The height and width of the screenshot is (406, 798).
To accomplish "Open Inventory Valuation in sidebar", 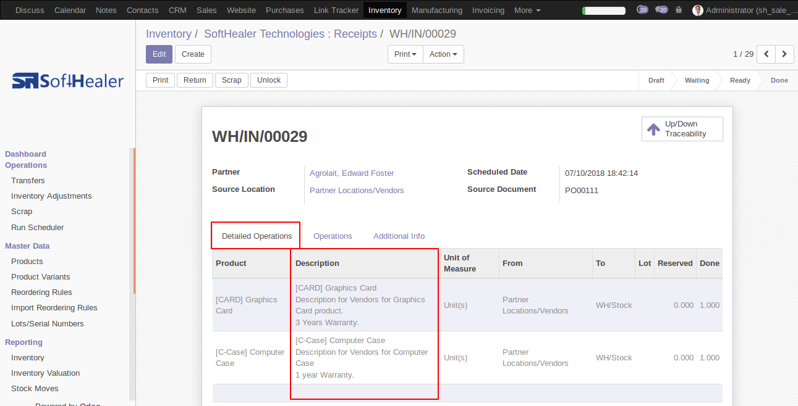I will (x=46, y=373).
